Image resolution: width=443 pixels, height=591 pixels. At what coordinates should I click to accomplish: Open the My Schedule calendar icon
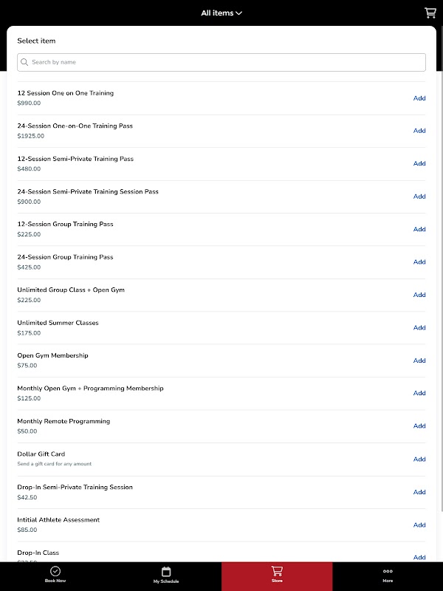(x=166, y=571)
